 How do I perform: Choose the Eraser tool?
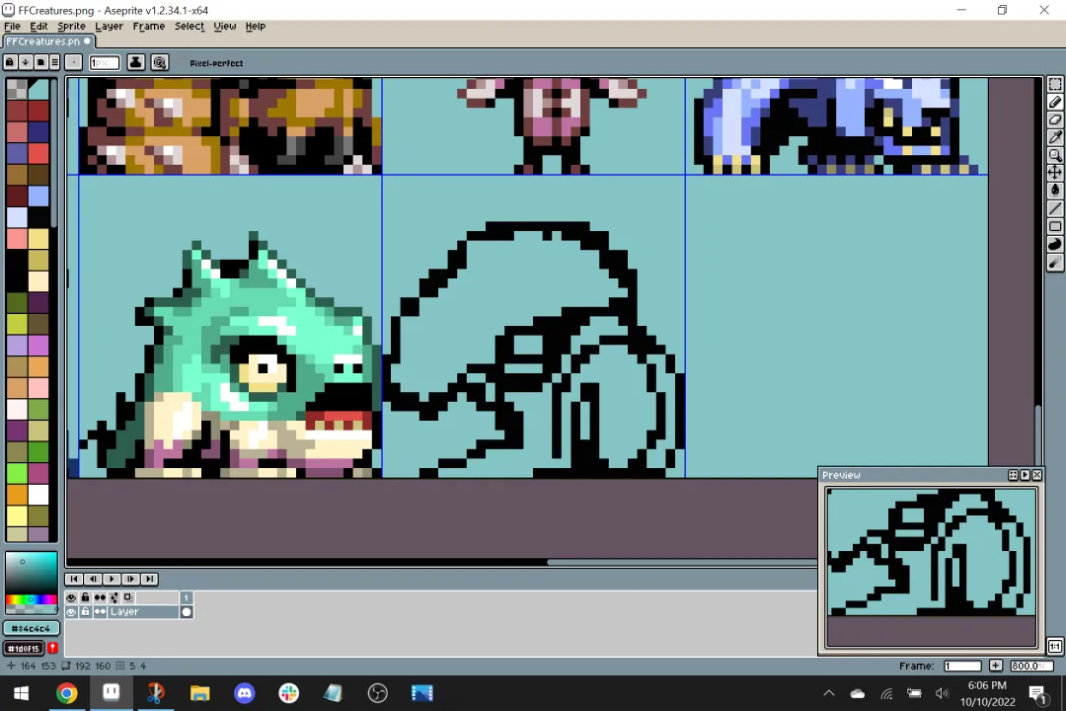click(1054, 119)
